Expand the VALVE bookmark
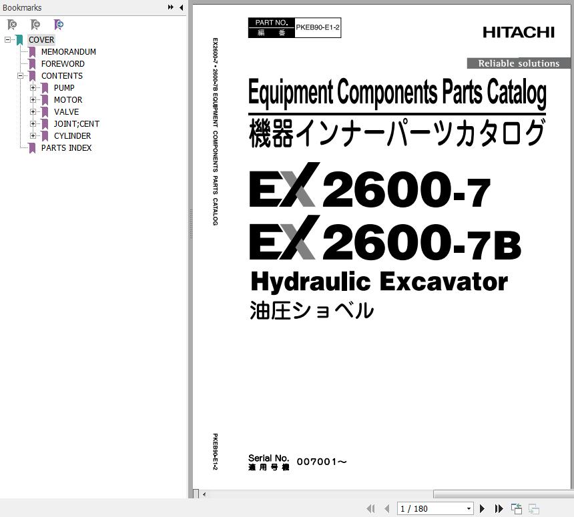Image resolution: width=574 pixels, height=517 pixels. tap(33, 111)
